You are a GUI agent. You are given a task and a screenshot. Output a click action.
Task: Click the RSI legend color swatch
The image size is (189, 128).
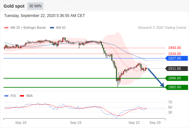[6, 96]
